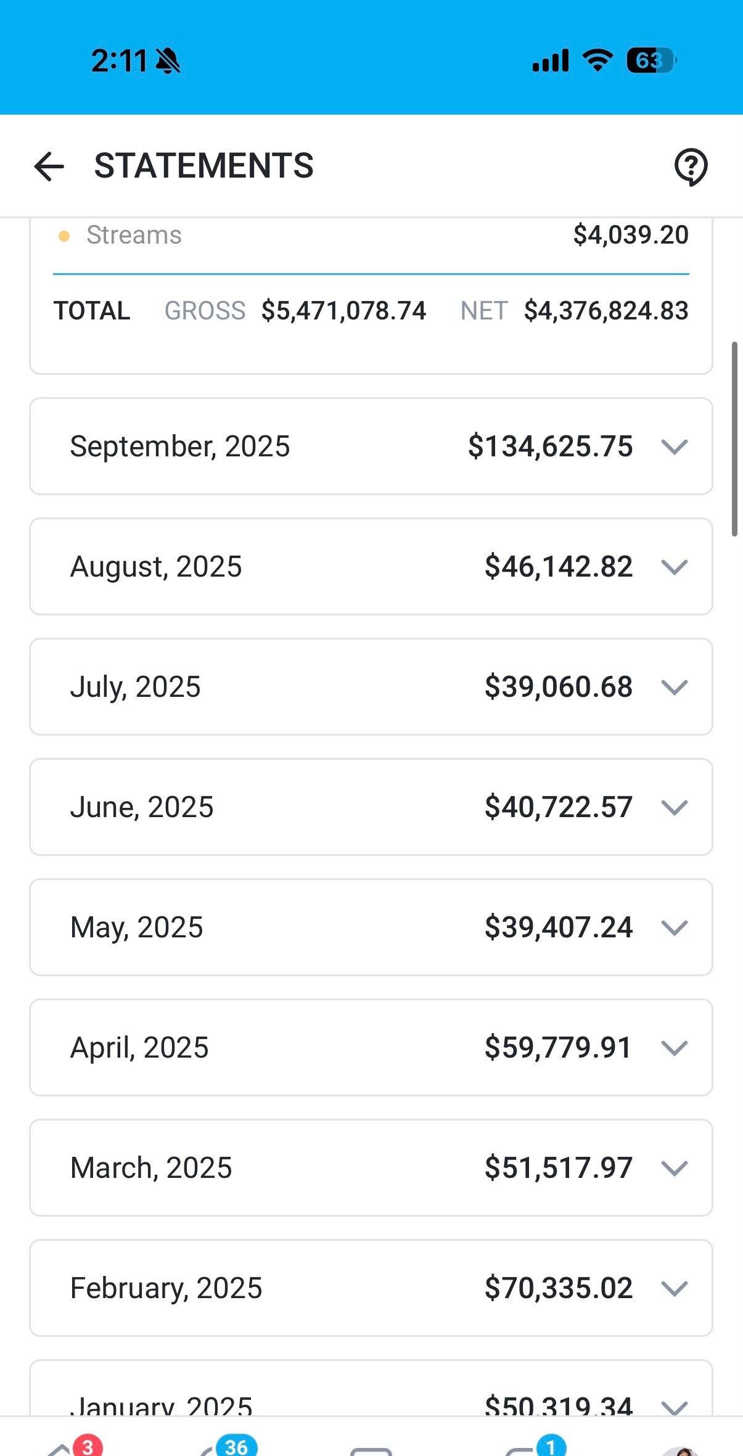Tap the Streams orange legend dot
The height and width of the screenshot is (1456, 743).
tap(64, 236)
